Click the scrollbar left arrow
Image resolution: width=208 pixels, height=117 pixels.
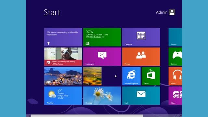pos(29,116)
